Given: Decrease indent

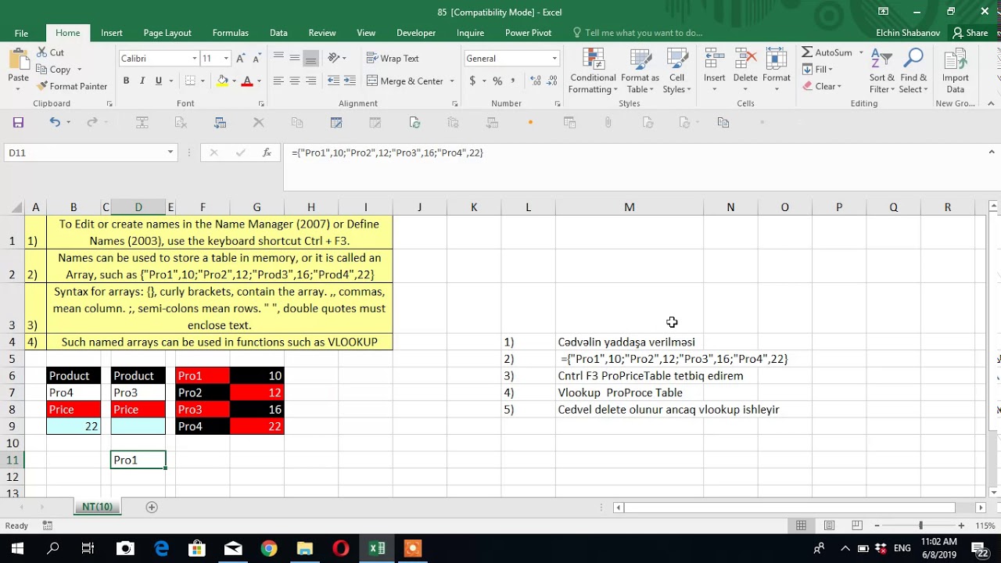Looking at the screenshot, I should point(334,81).
